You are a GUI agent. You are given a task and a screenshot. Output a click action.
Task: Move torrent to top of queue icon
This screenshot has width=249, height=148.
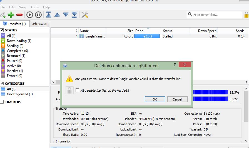tap(48, 15)
